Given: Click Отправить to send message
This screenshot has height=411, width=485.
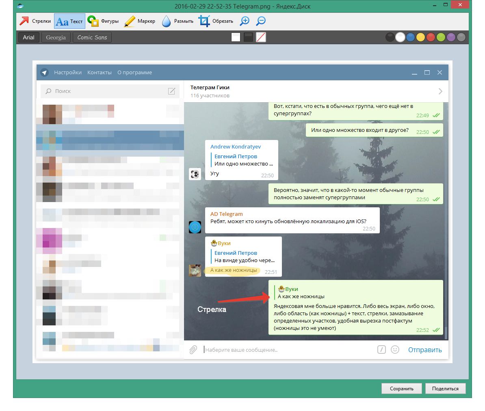Looking at the screenshot, I should coord(425,350).
